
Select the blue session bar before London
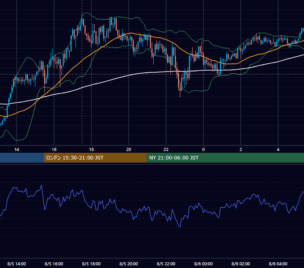point(22,158)
